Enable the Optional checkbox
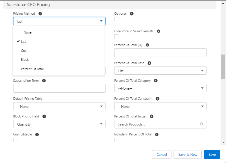 click(116, 19)
